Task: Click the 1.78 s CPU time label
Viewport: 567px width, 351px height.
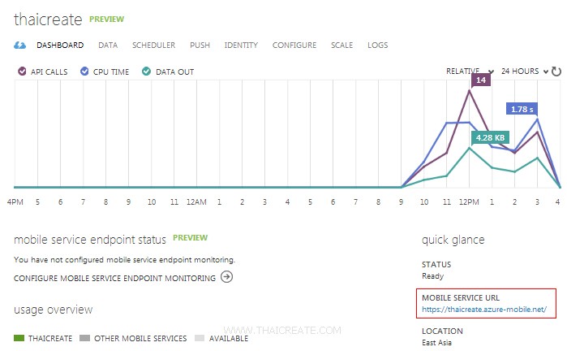Action: pyautogui.click(x=522, y=109)
